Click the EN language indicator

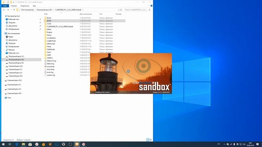[219, 144]
